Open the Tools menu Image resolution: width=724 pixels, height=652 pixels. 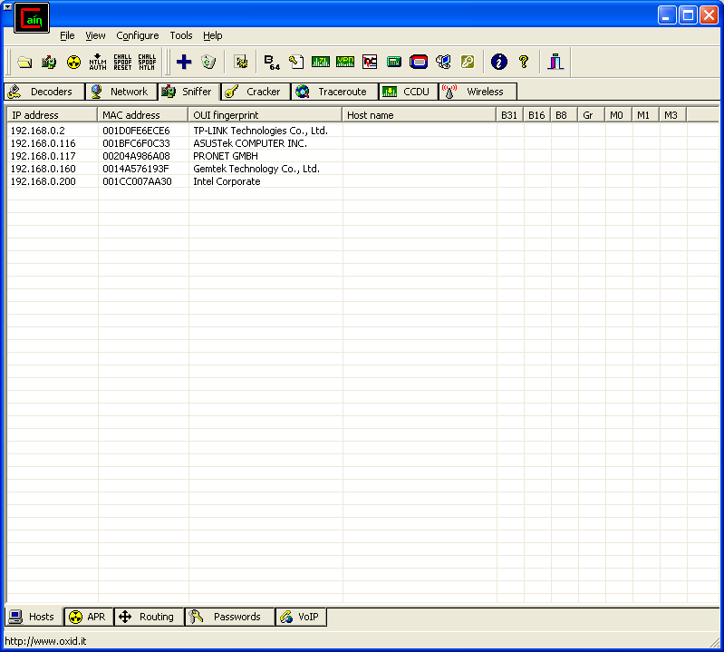[x=181, y=35]
